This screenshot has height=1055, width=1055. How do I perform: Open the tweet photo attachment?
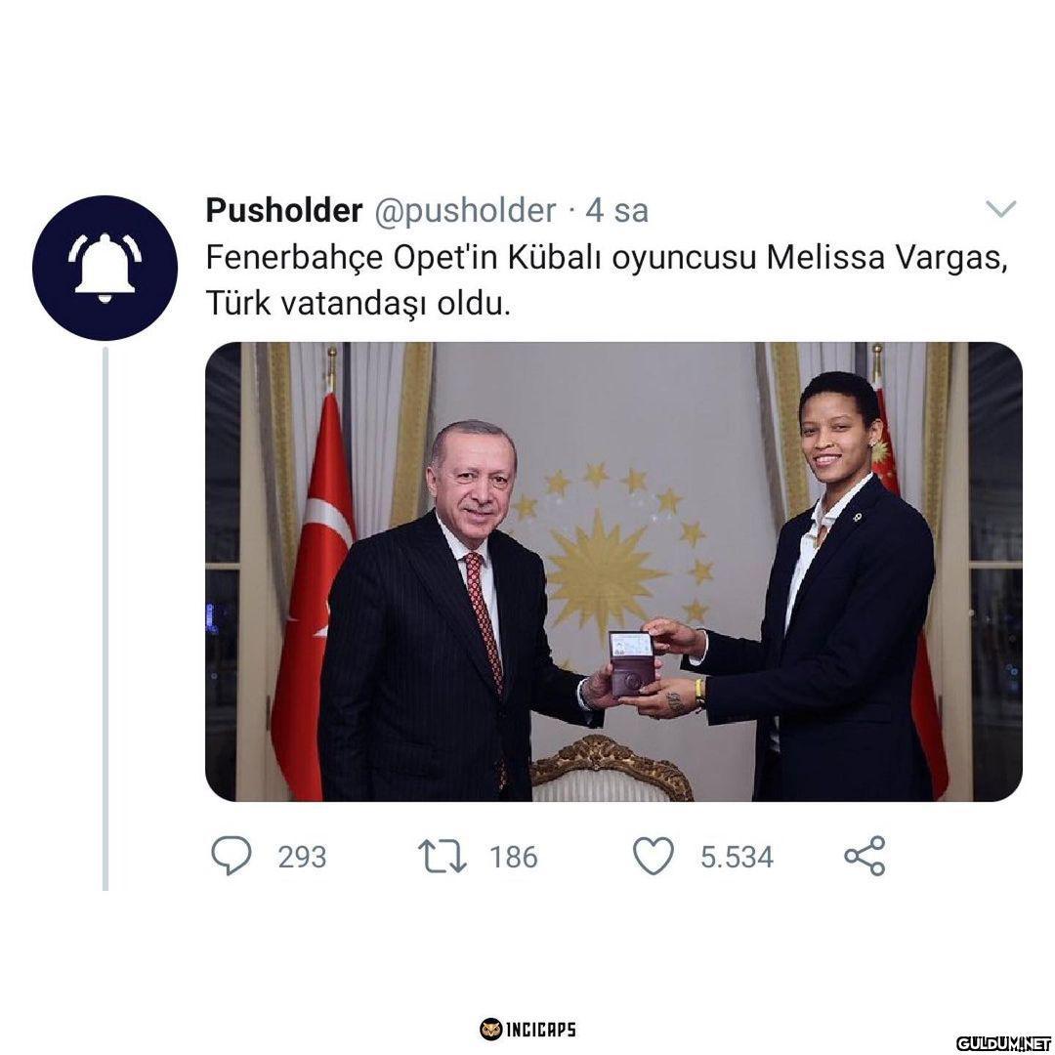pyautogui.click(x=613, y=571)
